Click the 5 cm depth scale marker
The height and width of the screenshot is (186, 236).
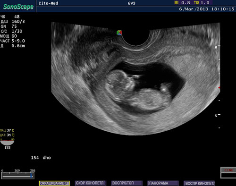click(x=218, y=116)
